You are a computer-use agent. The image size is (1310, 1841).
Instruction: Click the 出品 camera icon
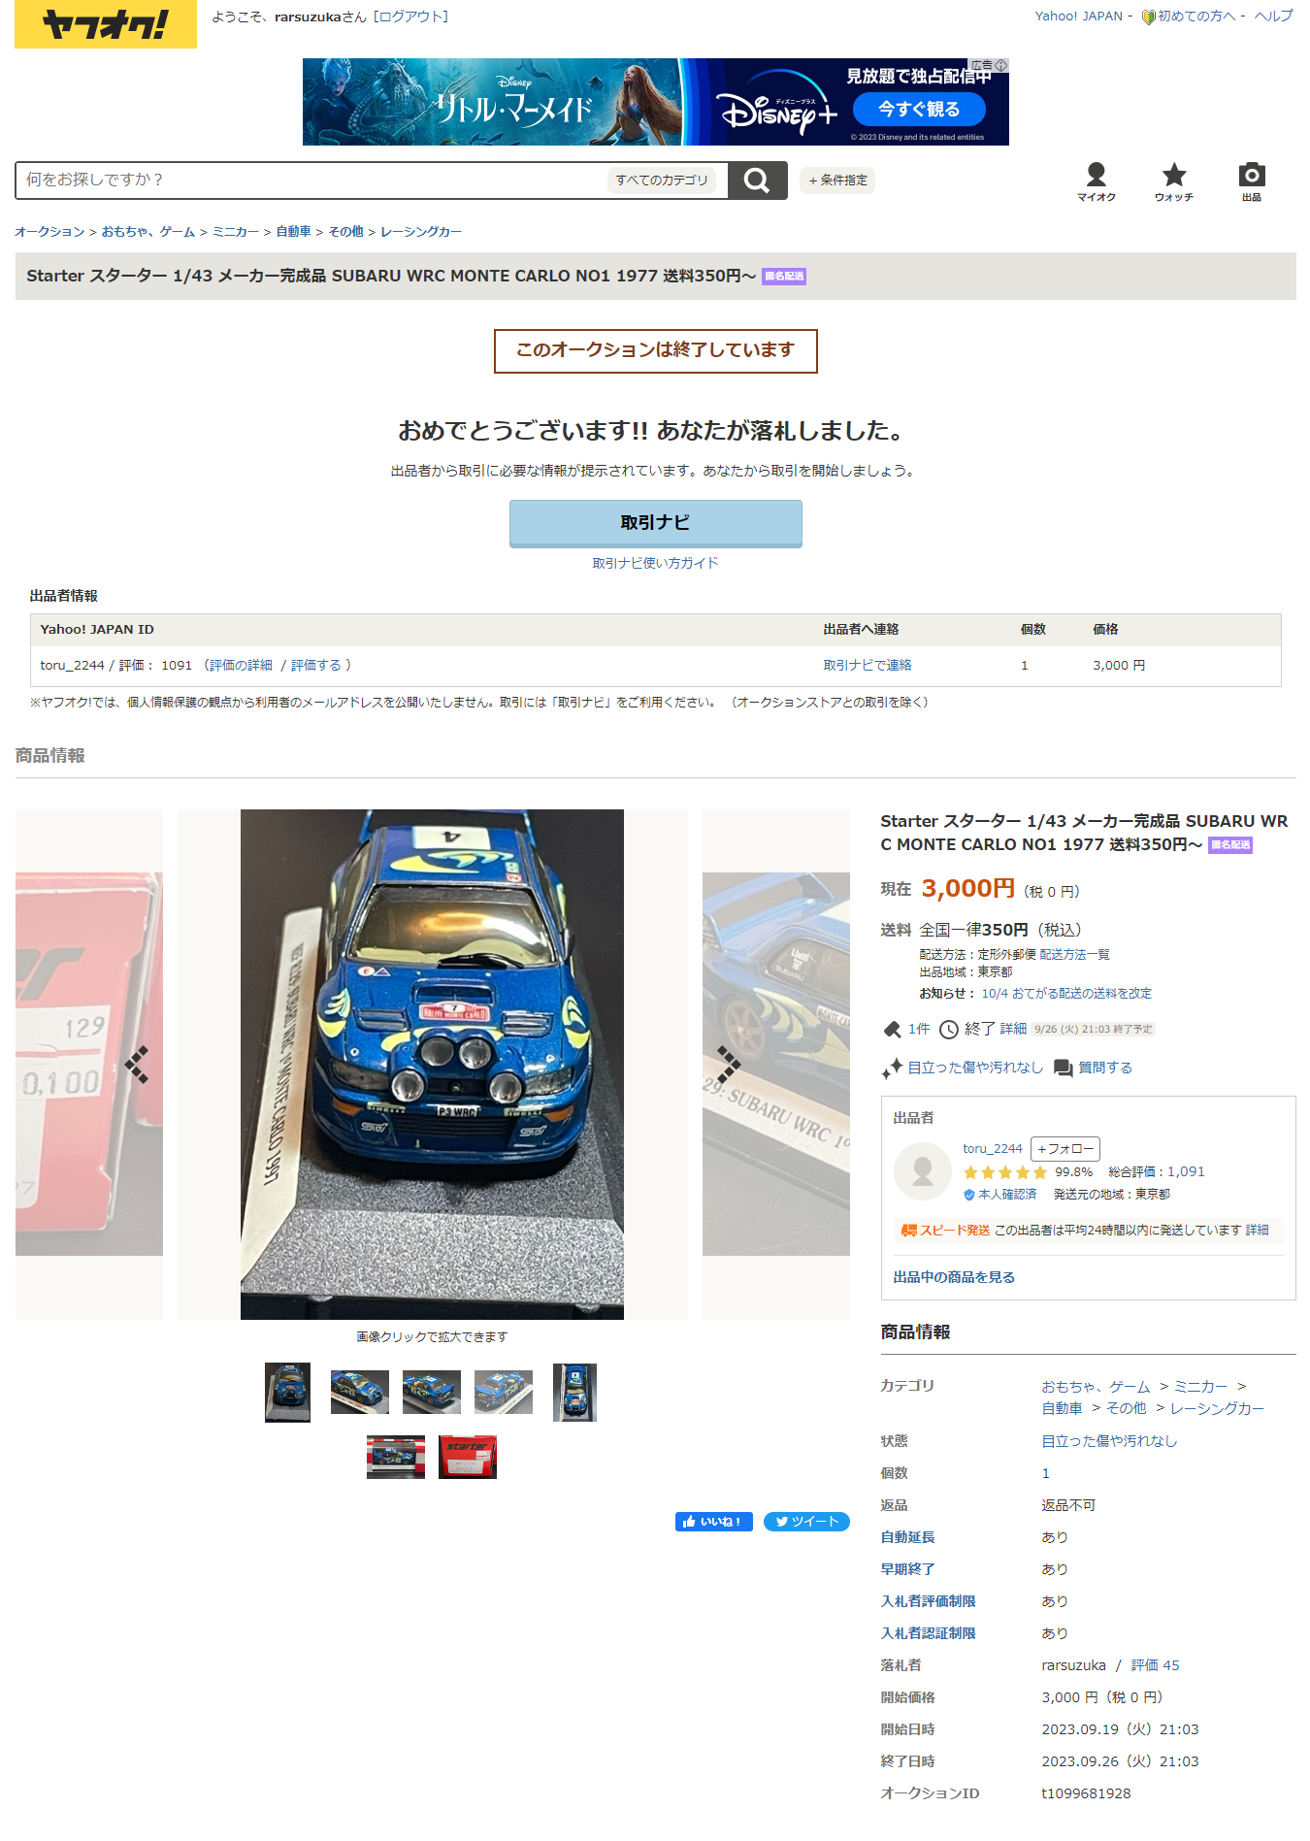click(1252, 181)
